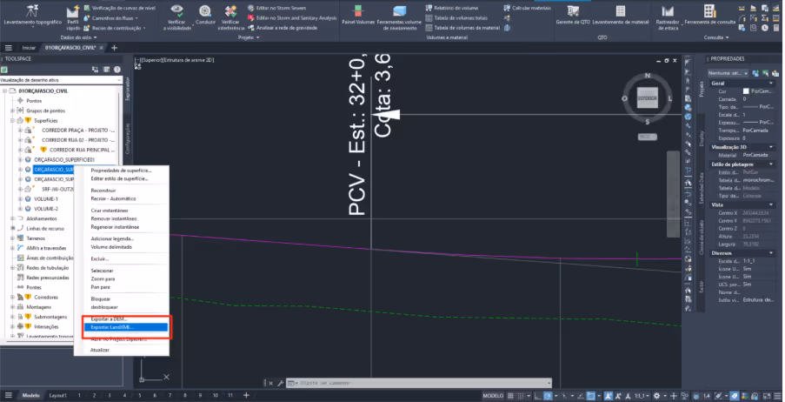Open Levantamento topográfico tool

32,15
